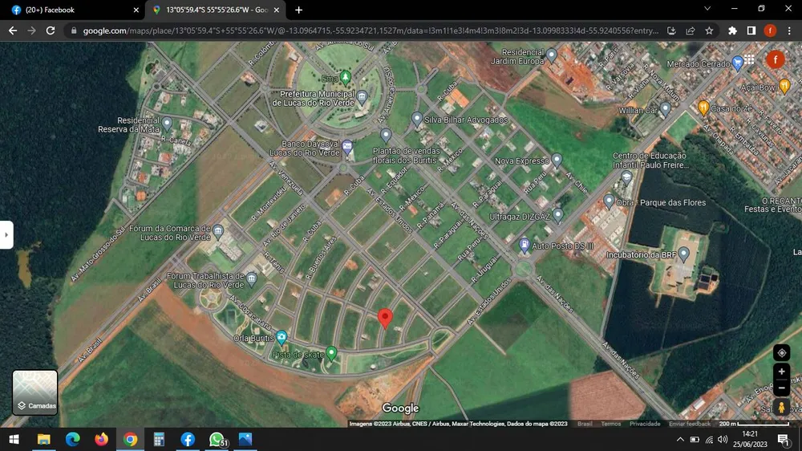Open the tab search dropdown
Image resolution: width=802 pixels, height=451 pixels.
click(x=707, y=9)
